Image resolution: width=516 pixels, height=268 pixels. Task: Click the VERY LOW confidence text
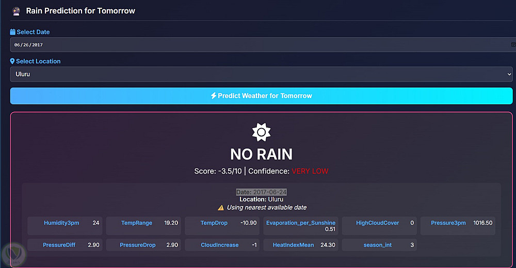click(310, 171)
